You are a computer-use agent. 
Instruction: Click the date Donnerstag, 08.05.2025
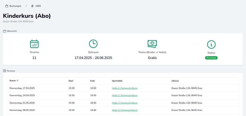pos(22,110)
